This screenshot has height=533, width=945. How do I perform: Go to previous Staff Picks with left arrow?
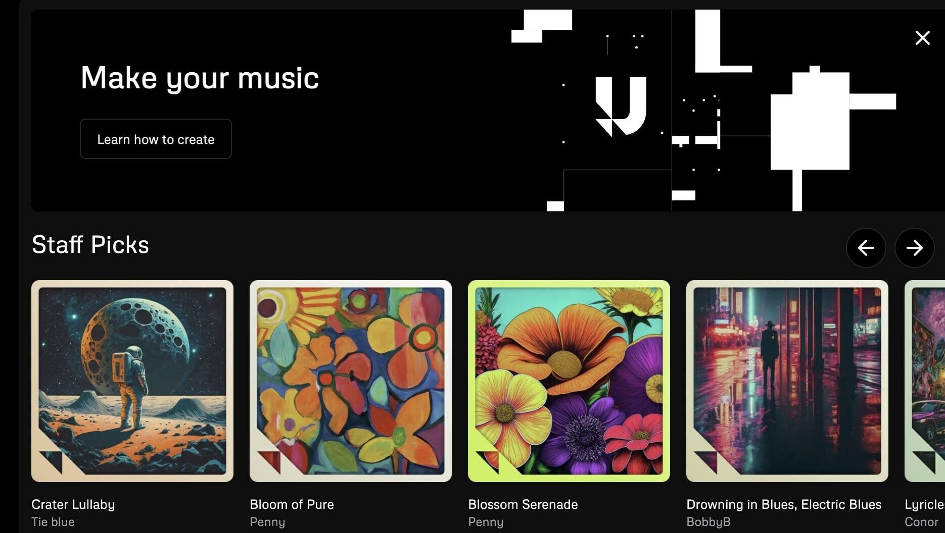click(x=866, y=248)
